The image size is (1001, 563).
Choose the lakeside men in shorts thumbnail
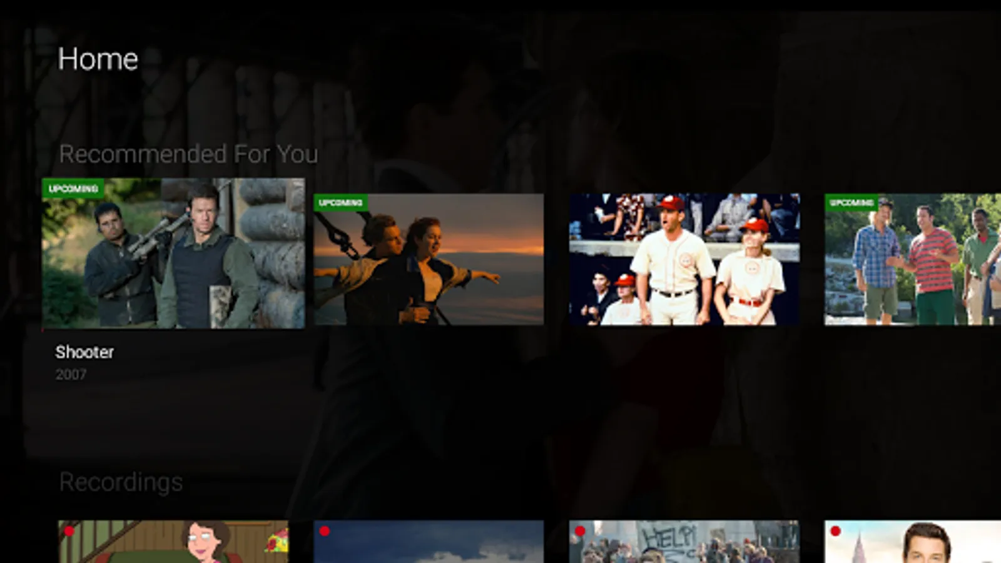click(913, 259)
